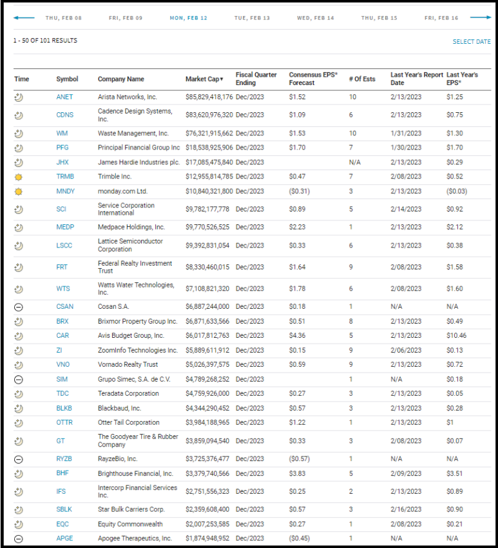Switch to Tue, Feb 13 date tab
Viewport: 498px width, 548px height.
pos(252,18)
